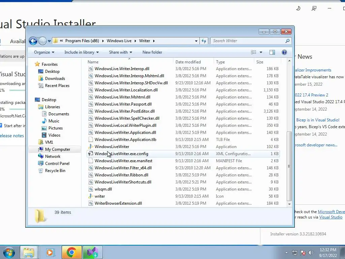345x259 pixels.
Task: Expand the arrow after Windows Live breadcrumb
Action: pos(135,41)
